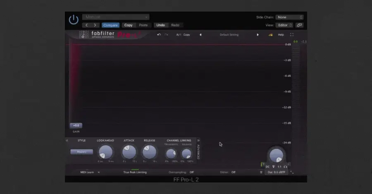
Task: Click the meter scale list icon
Action: pos(261,173)
